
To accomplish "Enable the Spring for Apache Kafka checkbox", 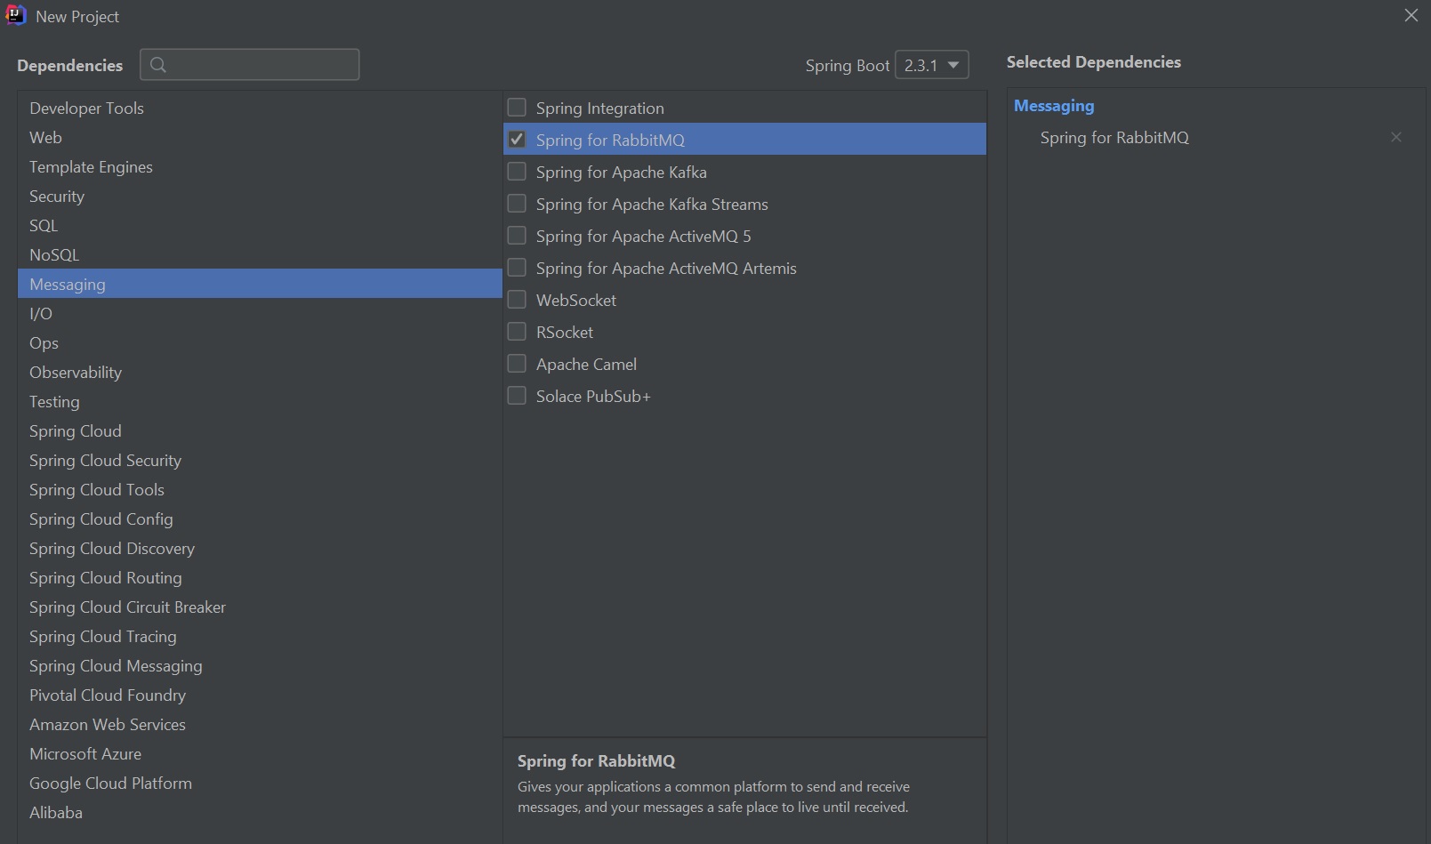I will pos(517,172).
